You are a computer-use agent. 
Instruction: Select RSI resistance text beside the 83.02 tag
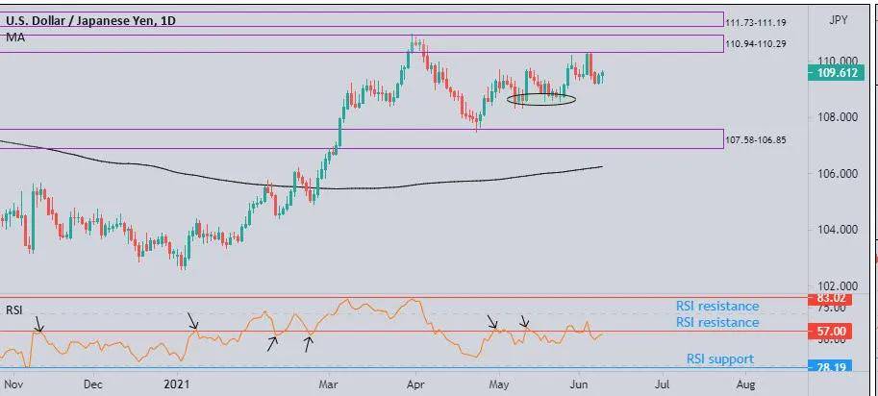pyautogui.click(x=717, y=306)
